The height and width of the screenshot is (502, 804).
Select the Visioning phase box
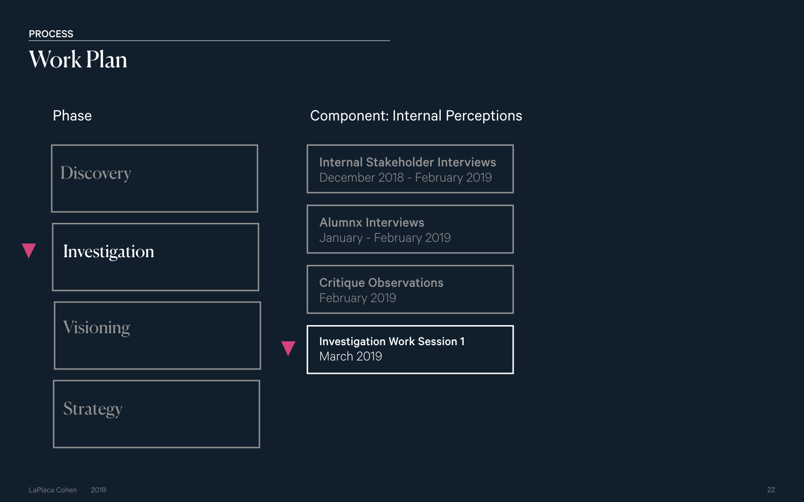point(157,335)
